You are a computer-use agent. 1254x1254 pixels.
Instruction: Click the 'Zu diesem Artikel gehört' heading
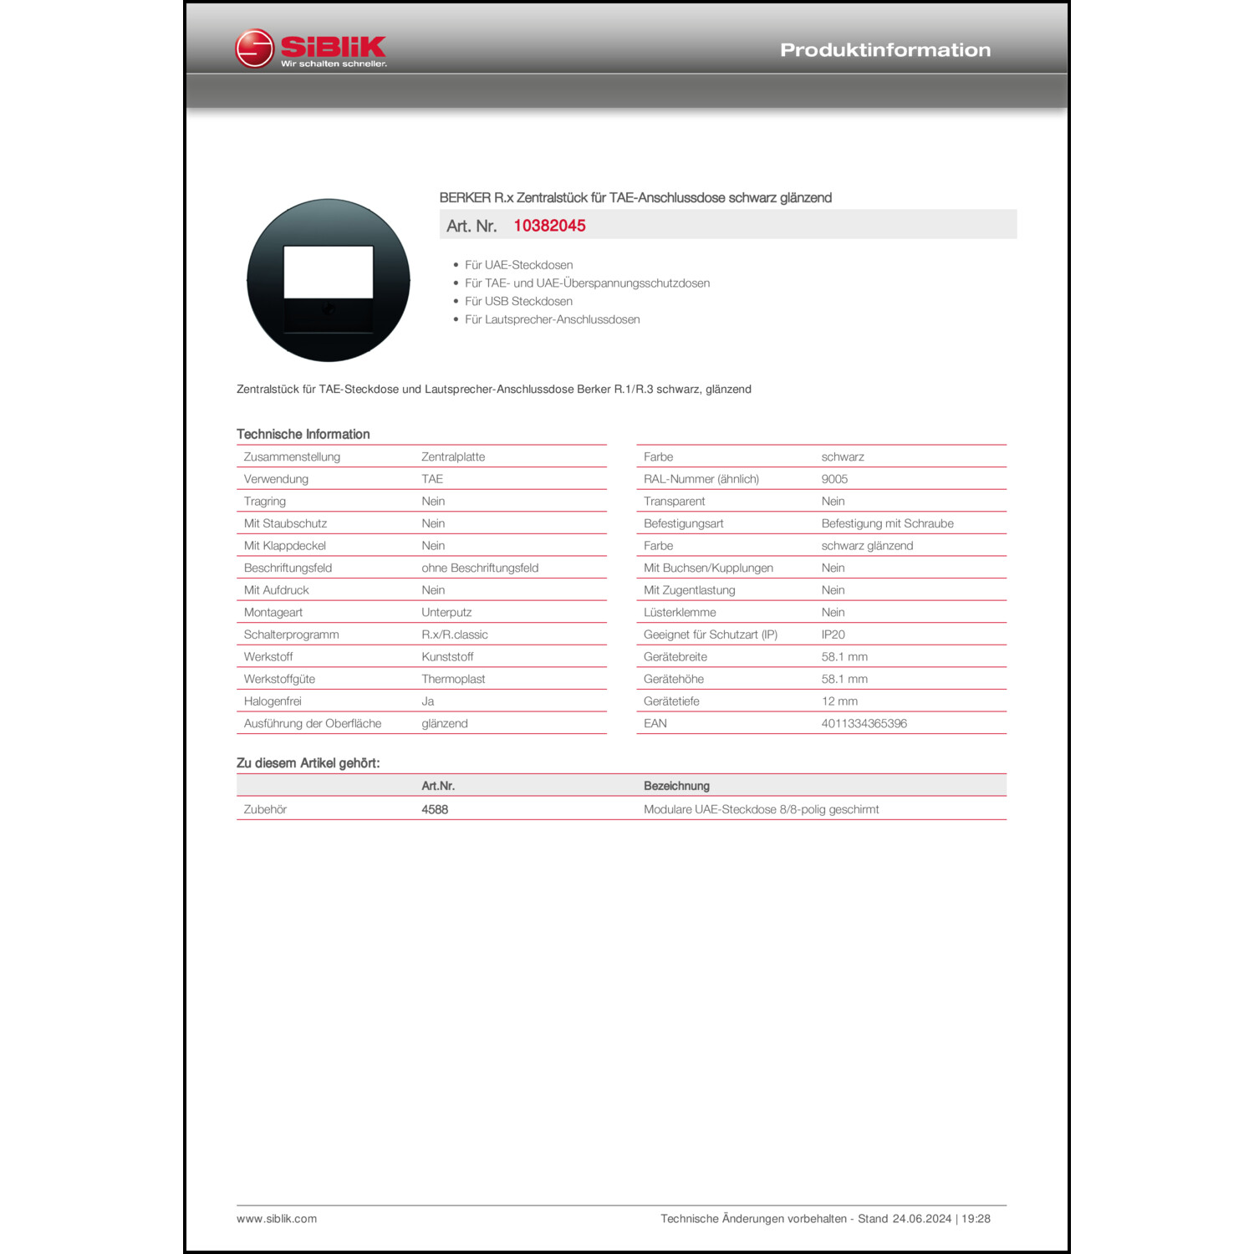308,763
